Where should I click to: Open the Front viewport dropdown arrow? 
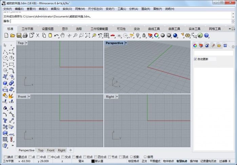pyautogui.click(x=29, y=97)
